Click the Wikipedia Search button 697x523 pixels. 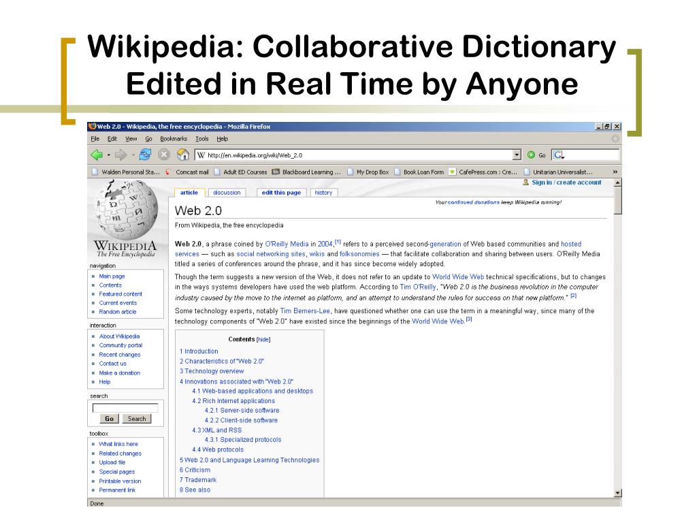(136, 419)
